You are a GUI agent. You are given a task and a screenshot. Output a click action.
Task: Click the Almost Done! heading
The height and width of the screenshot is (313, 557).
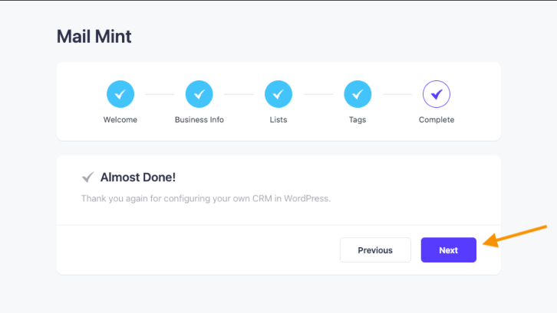138,178
